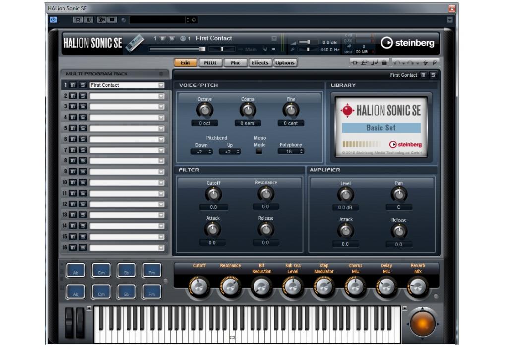Click the pitchbend wheel beside the keyboard
Image resolution: width=508 pixels, height=358 pixels.
(x=69, y=323)
